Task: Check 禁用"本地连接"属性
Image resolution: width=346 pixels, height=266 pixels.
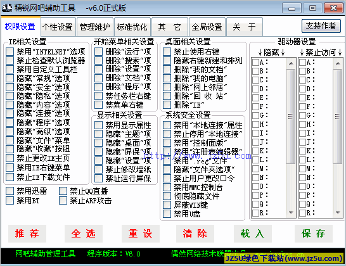Action: coord(167,125)
